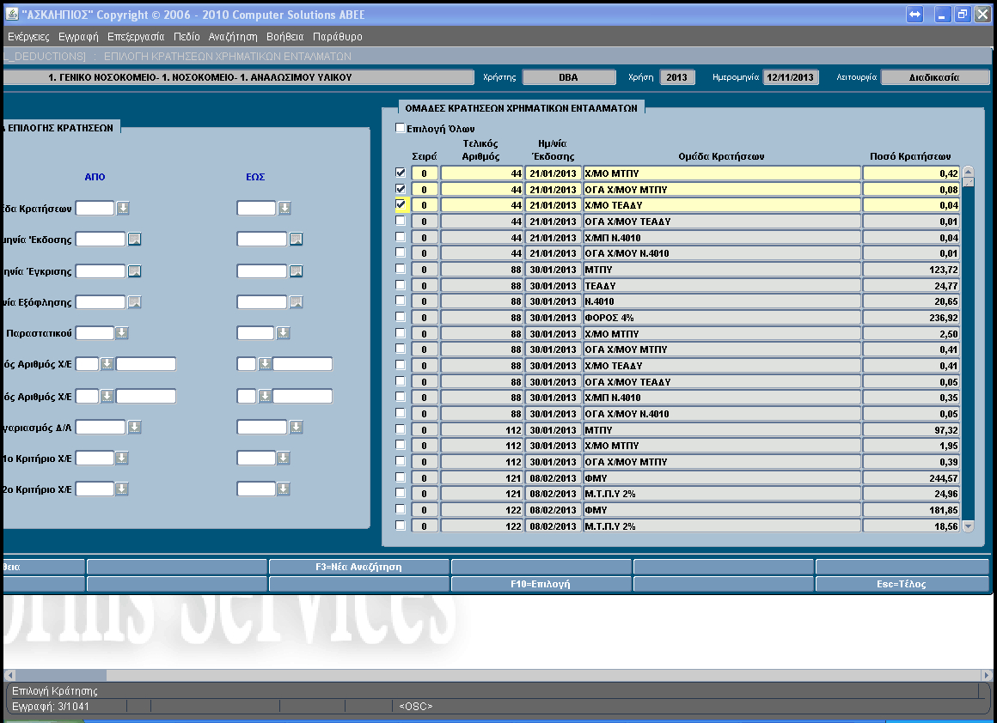This screenshot has width=997, height=723.
Task: Click the ΑΠΟ Ημ/νία Έκδοσης input field
Action: pos(101,239)
